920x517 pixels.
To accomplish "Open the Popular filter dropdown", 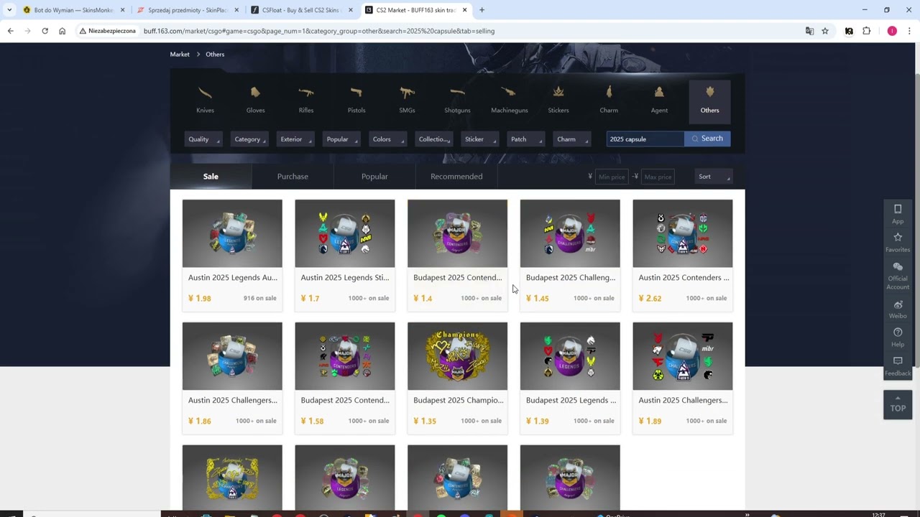I will coord(341,139).
